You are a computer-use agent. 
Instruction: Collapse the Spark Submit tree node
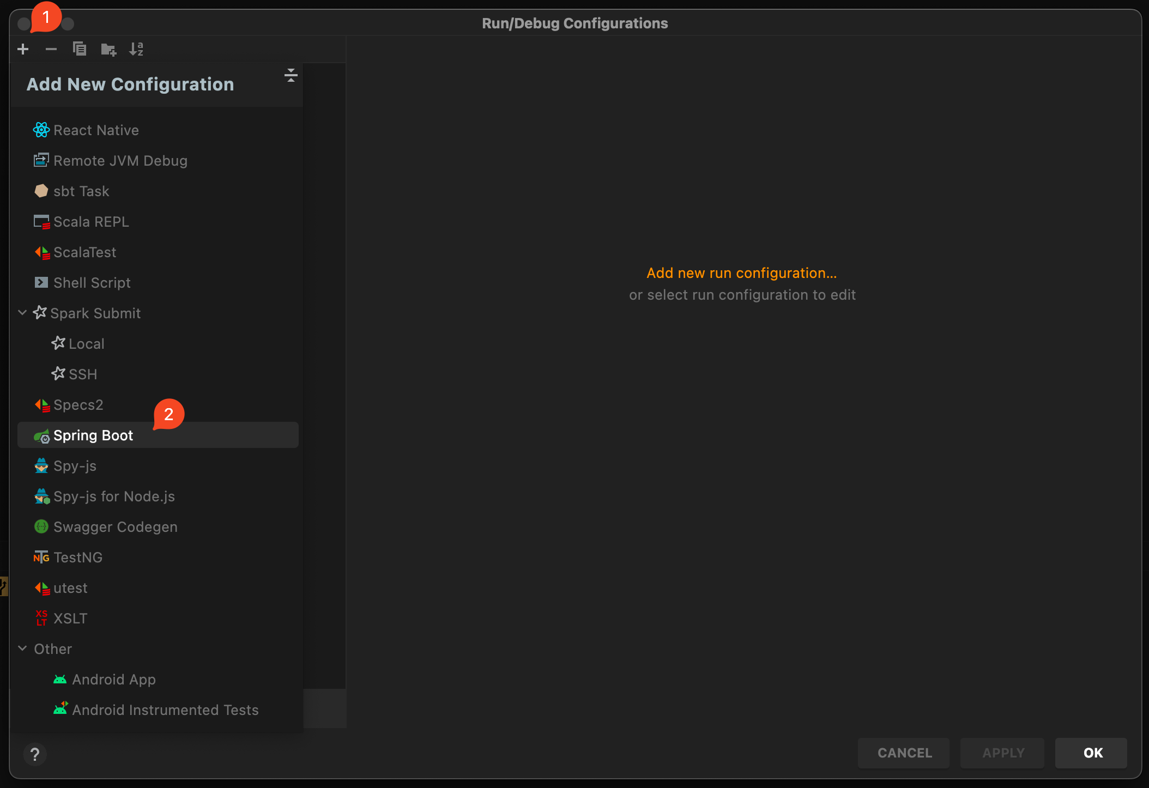[x=22, y=313]
